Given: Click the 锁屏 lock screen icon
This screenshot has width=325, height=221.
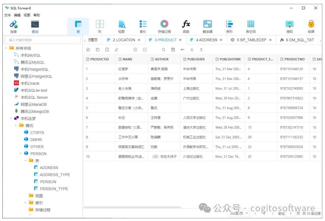Looking at the screenshot, I should 311,24.
